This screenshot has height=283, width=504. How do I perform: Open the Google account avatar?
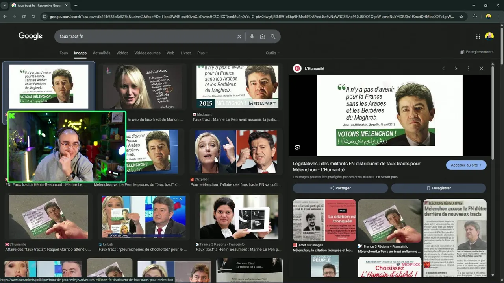tap(489, 37)
